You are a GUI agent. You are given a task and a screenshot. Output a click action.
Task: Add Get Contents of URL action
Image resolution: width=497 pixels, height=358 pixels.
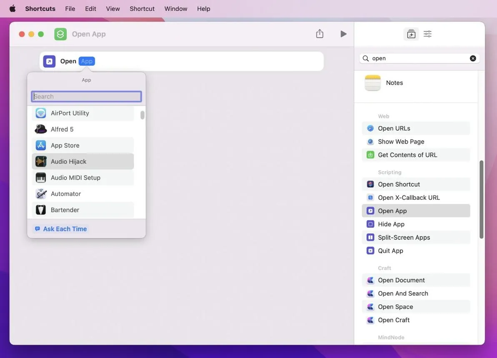[x=416, y=155]
